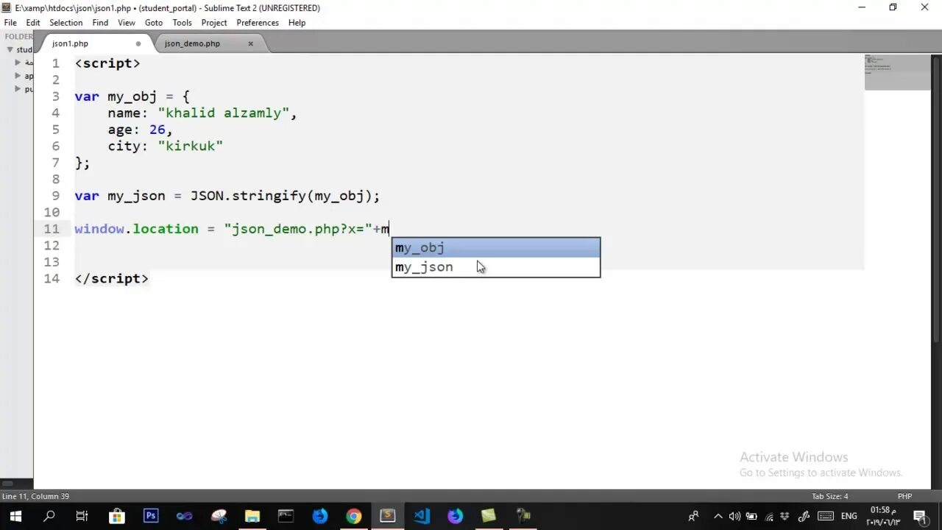Screen dimensions: 942x530
Task: Click the "kirkuk" string value
Action: coord(190,146)
